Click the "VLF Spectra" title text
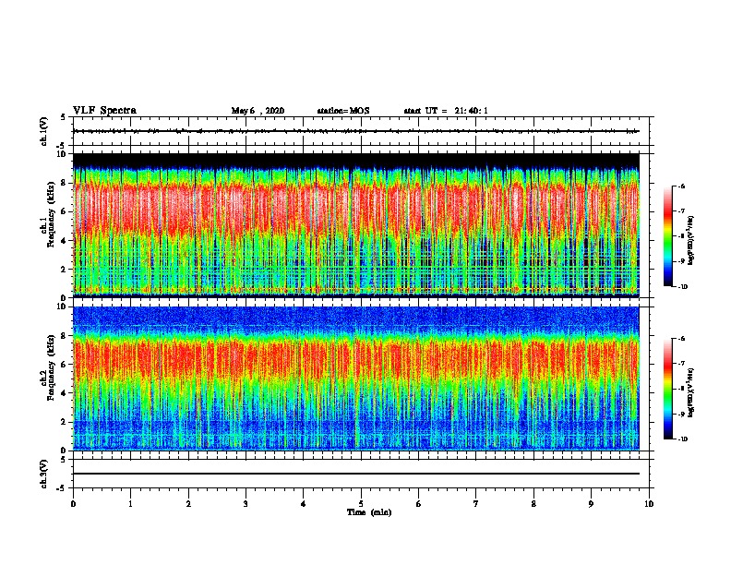This screenshot has height=565, width=731. point(104,111)
